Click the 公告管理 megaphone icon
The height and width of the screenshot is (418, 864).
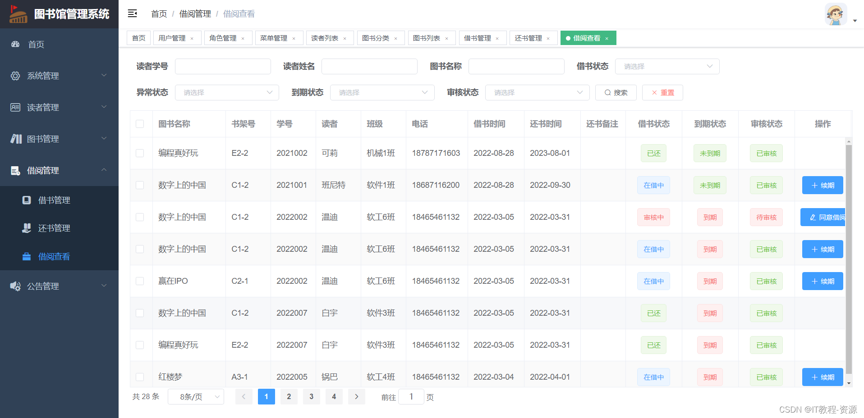(x=15, y=286)
